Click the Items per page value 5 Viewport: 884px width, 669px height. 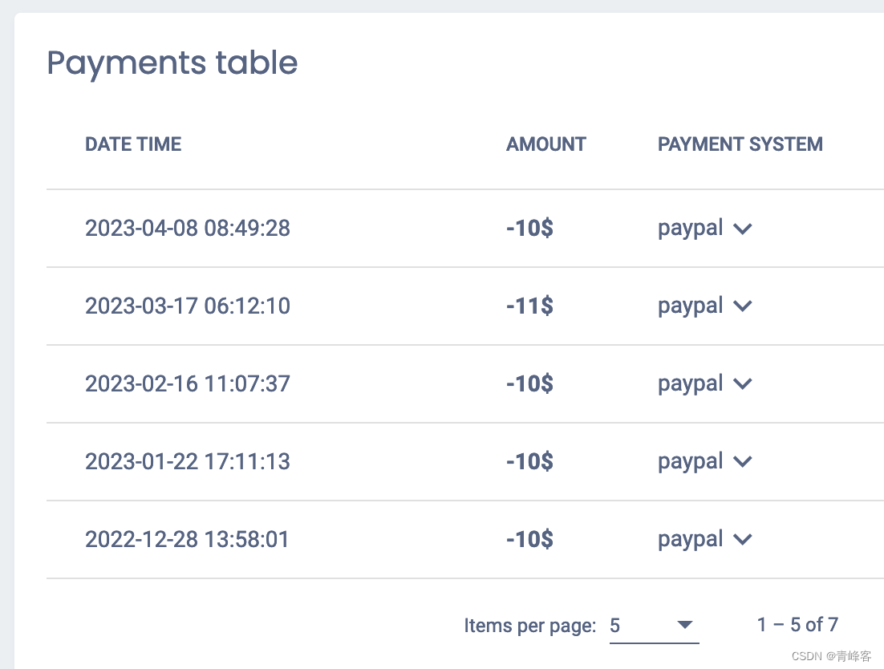click(615, 625)
